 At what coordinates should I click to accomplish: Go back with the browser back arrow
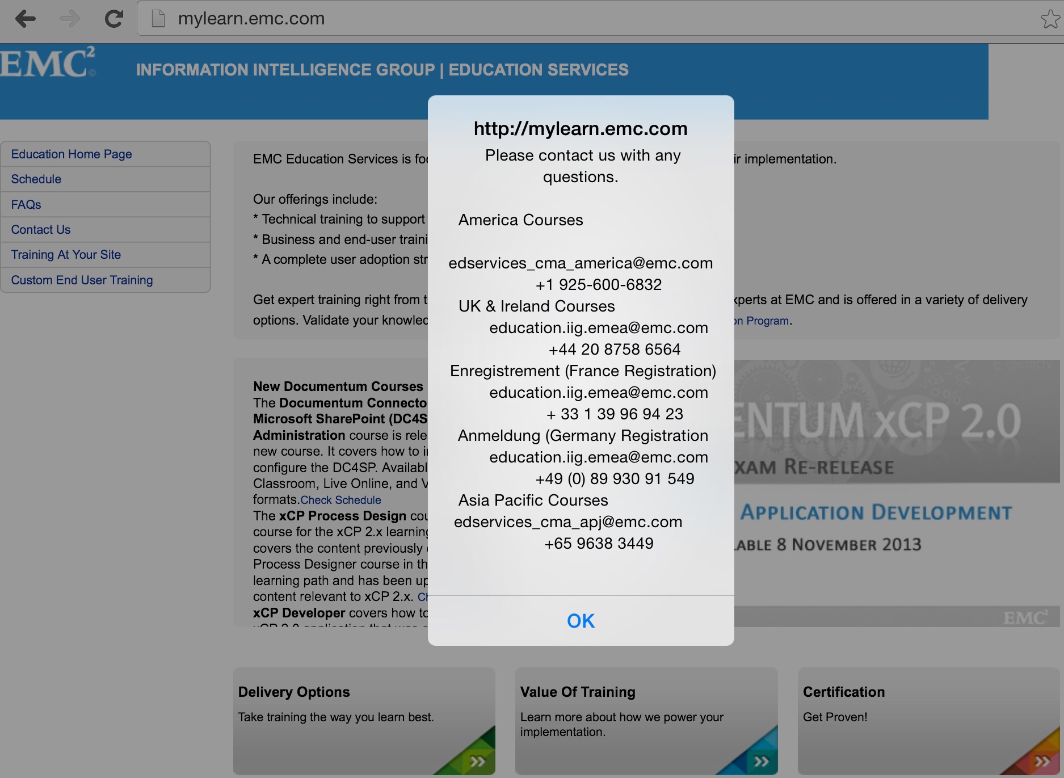pos(26,19)
